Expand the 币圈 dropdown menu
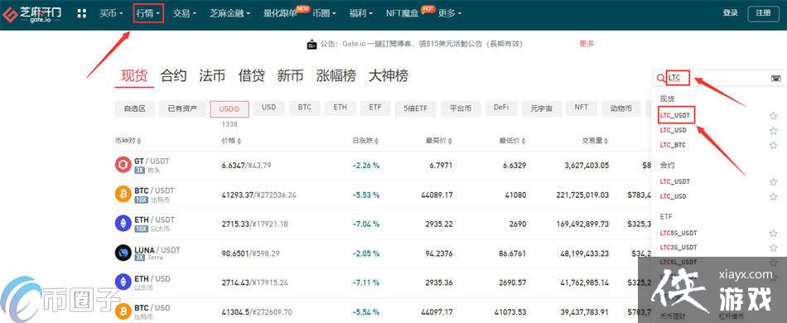Screen dimensions: 787x323 pos(324,13)
